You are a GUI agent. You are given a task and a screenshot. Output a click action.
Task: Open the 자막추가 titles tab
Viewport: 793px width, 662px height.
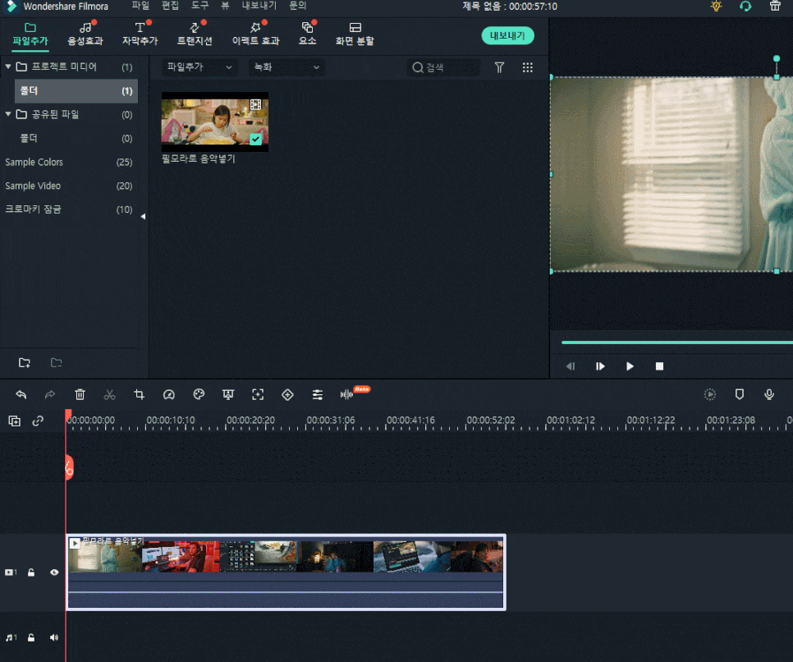tap(140, 34)
